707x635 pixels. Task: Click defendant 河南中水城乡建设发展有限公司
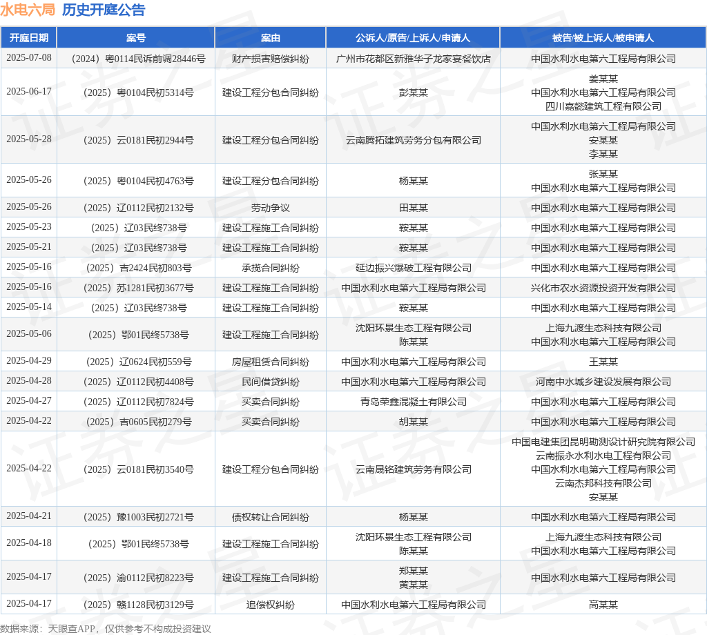[603, 382]
